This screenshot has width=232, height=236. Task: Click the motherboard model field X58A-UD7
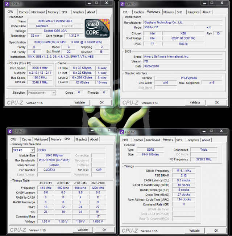pos(168,27)
